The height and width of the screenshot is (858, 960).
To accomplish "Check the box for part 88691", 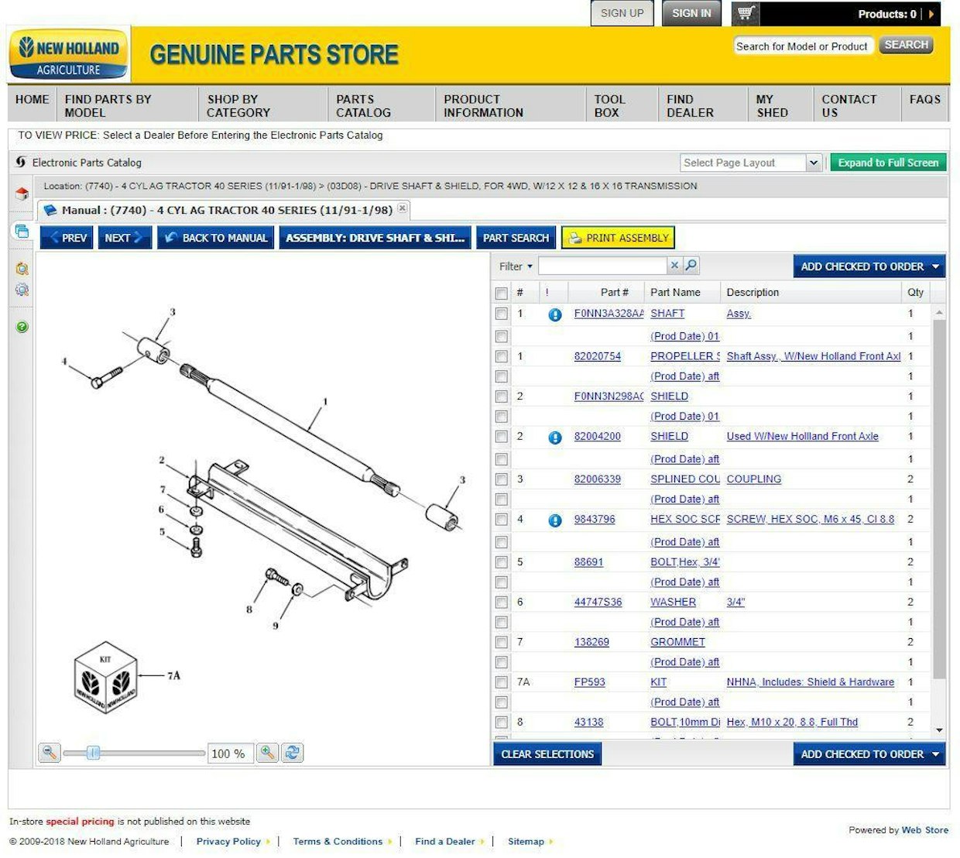I will tap(501, 562).
